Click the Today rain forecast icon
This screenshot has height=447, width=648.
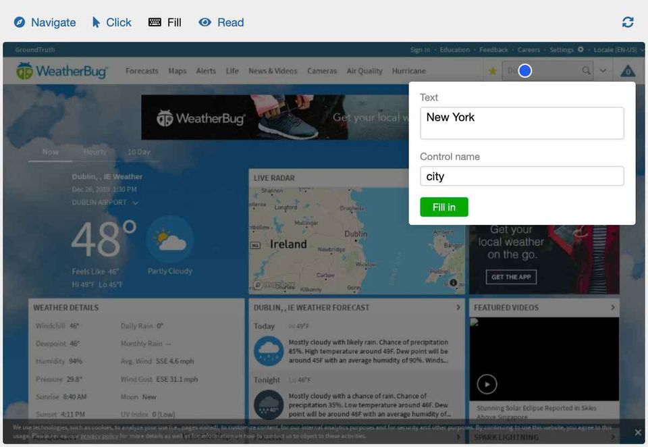point(269,352)
